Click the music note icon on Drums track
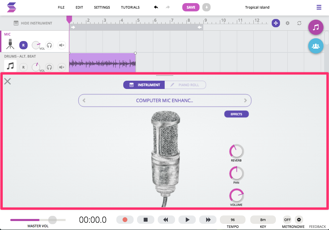The height and width of the screenshot is (230, 329). tap(10, 66)
